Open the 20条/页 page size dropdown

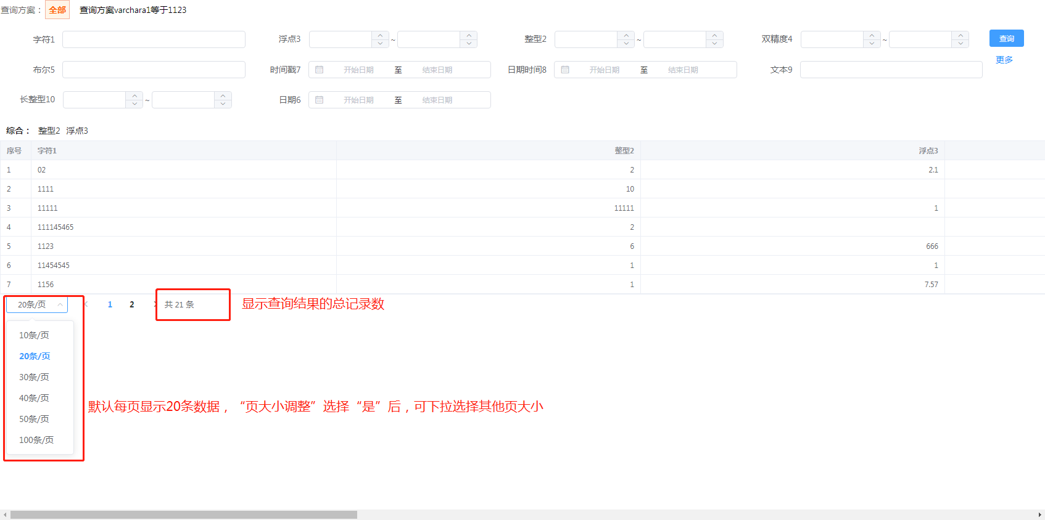[37, 304]
